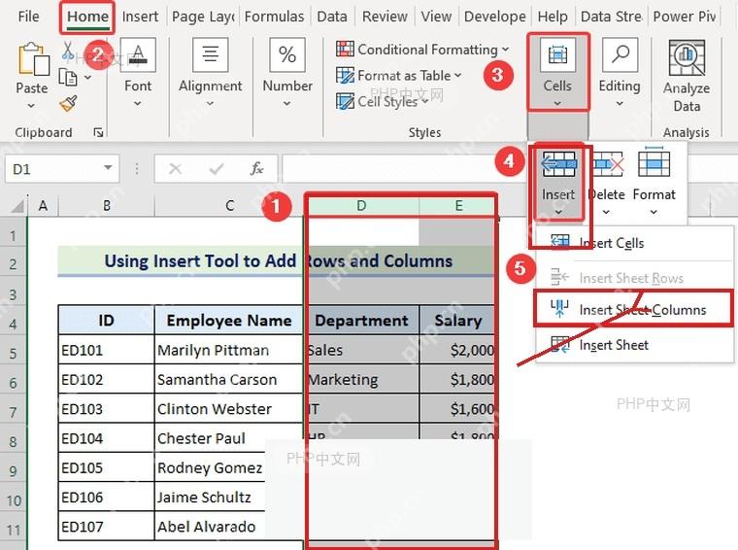Select column B header
This screenshot has width=738, height=550.
(x=107, y=206)
